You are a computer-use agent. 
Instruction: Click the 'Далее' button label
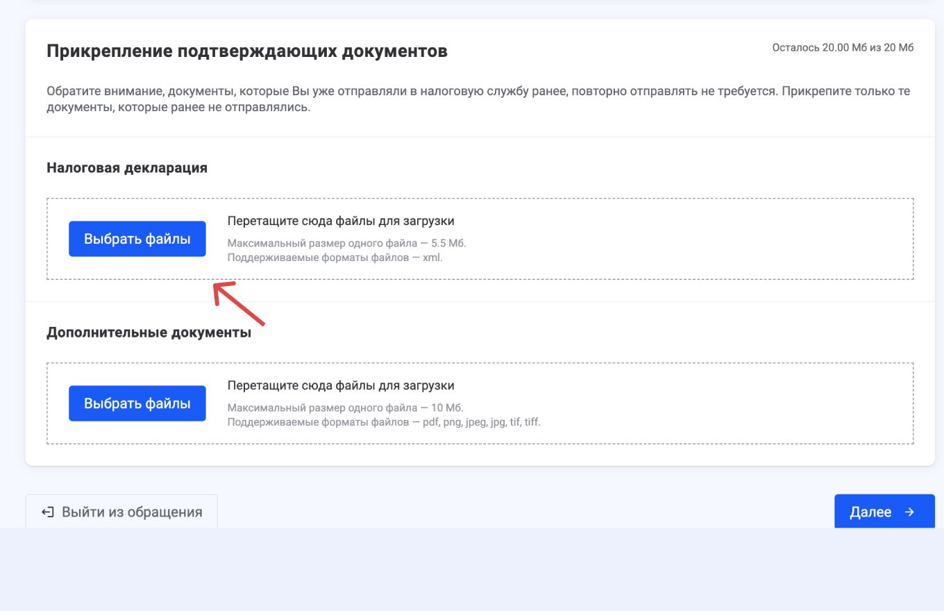click(870, 512)
